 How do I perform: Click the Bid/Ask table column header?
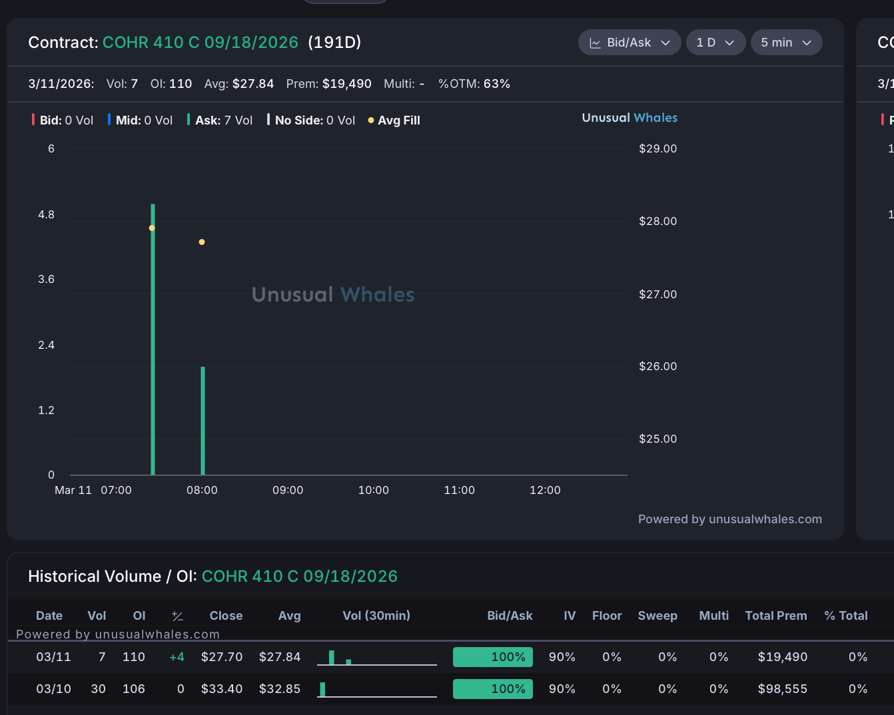click(510, 616)
